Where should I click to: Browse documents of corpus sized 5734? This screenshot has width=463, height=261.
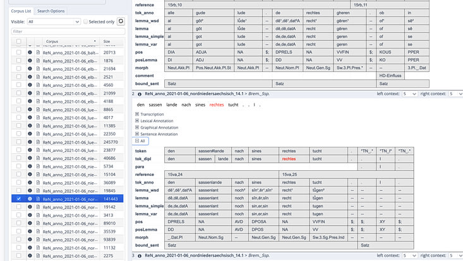coord(38,166)
